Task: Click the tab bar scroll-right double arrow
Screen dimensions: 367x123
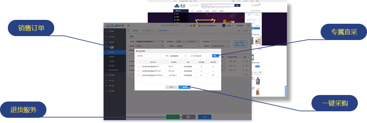Action: [239, 31]
